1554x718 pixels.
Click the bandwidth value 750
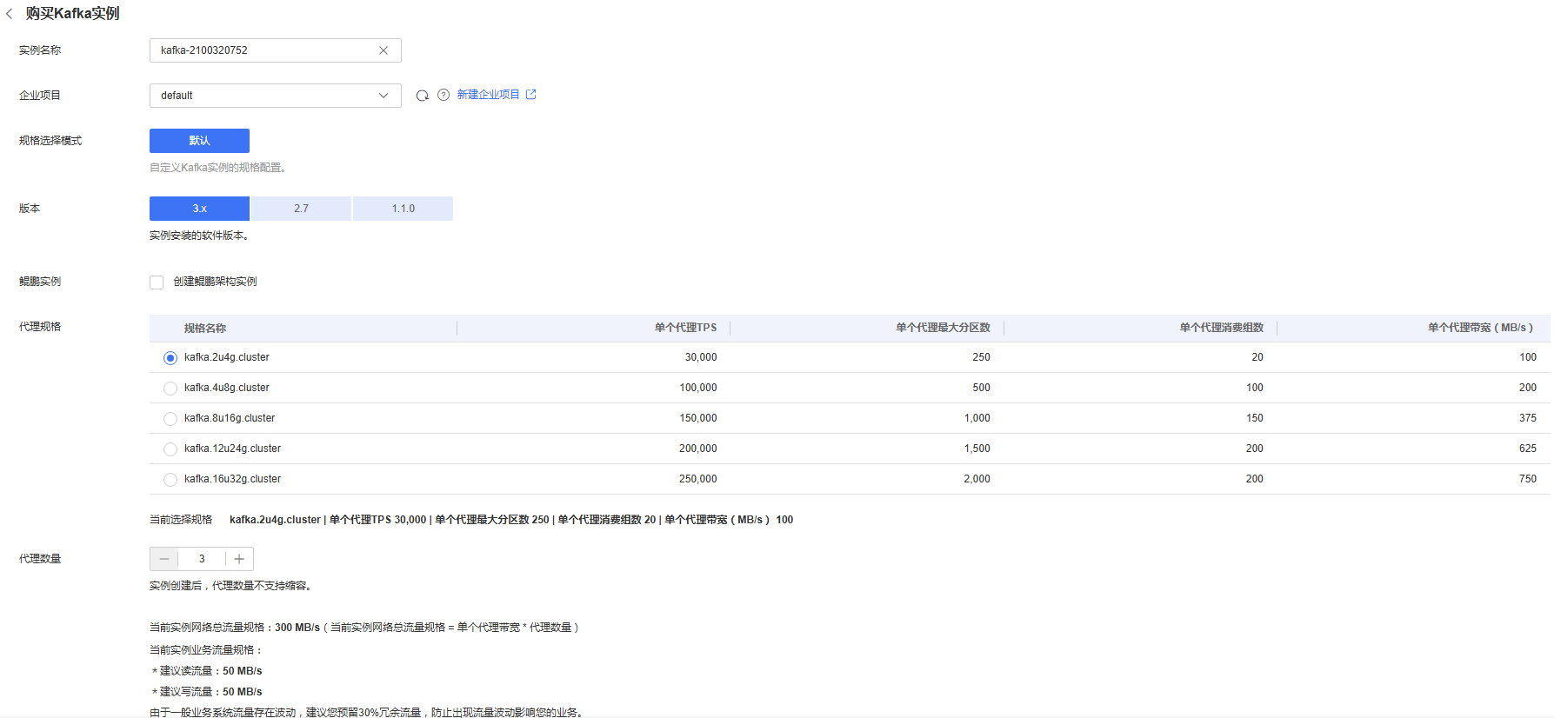[1528, 479]
